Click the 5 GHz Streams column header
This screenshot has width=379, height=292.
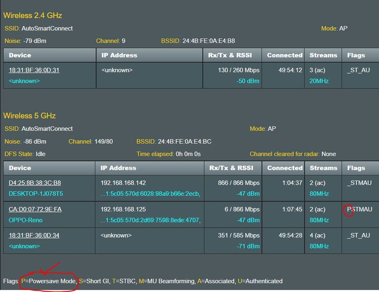click(323, 168)
